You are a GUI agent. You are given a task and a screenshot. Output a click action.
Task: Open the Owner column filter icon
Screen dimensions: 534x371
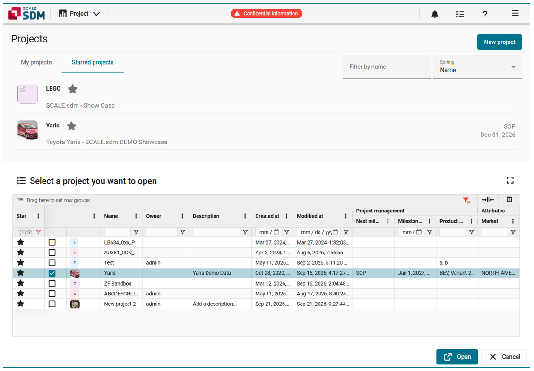tap(182, 232)
